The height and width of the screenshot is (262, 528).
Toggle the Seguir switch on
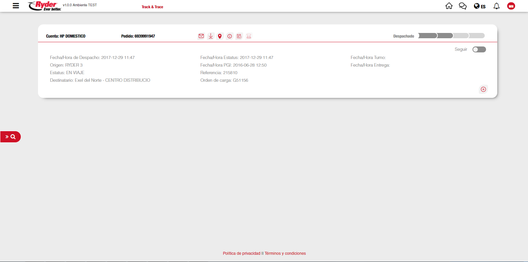(x=479, y=49)
